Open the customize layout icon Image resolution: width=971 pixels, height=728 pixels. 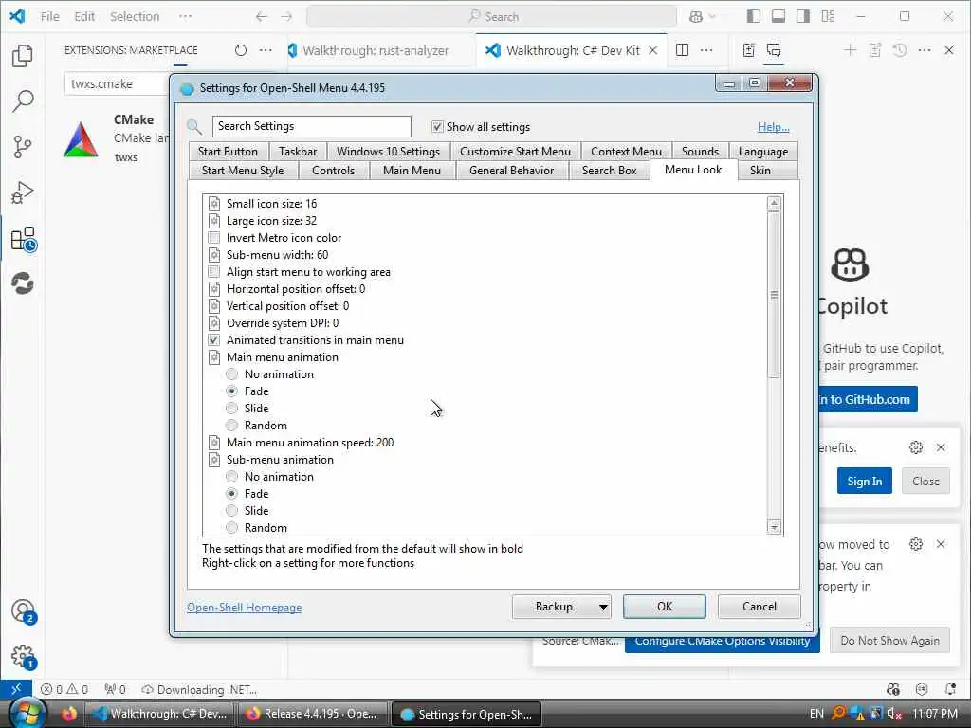tap(828, 17)
